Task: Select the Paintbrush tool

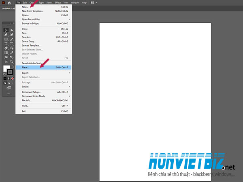Action: [12, 39]
